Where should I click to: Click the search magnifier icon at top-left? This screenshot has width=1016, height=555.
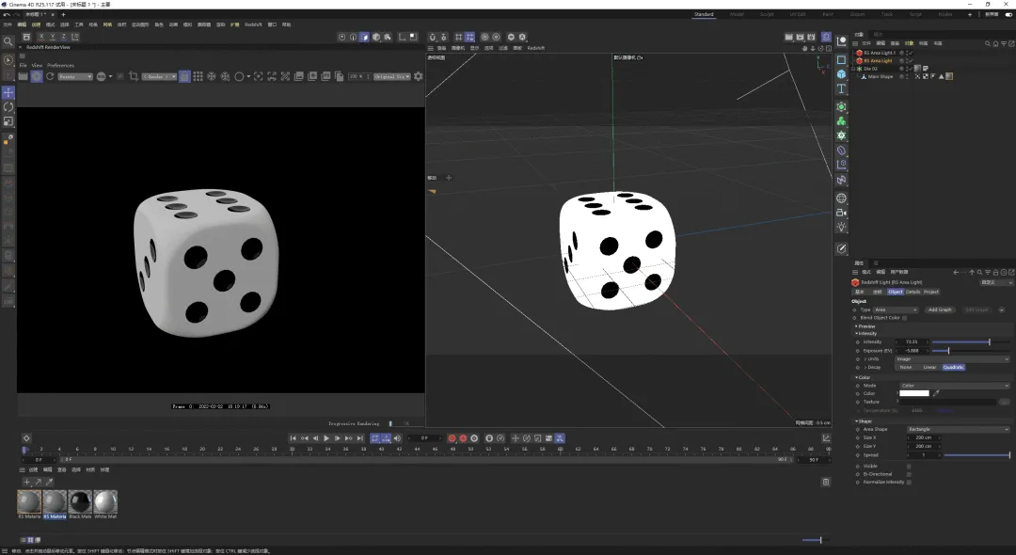point(8,41)
